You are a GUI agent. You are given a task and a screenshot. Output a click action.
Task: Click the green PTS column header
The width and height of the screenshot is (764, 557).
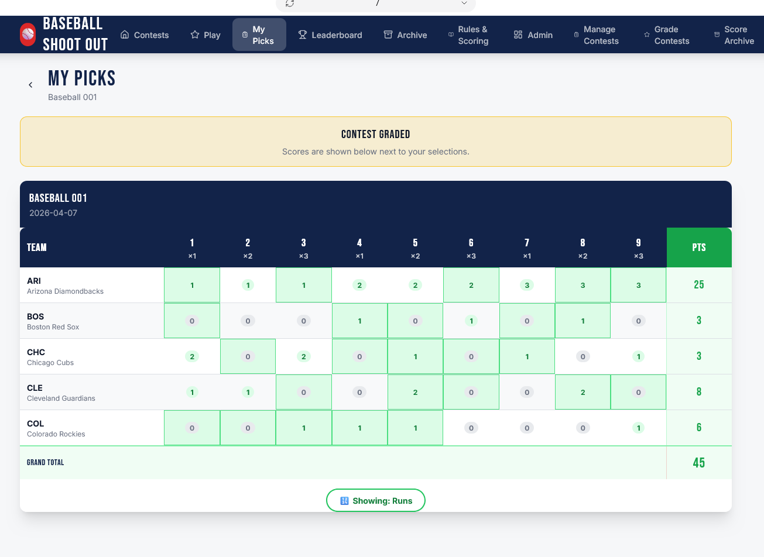[x=699, y=247]
